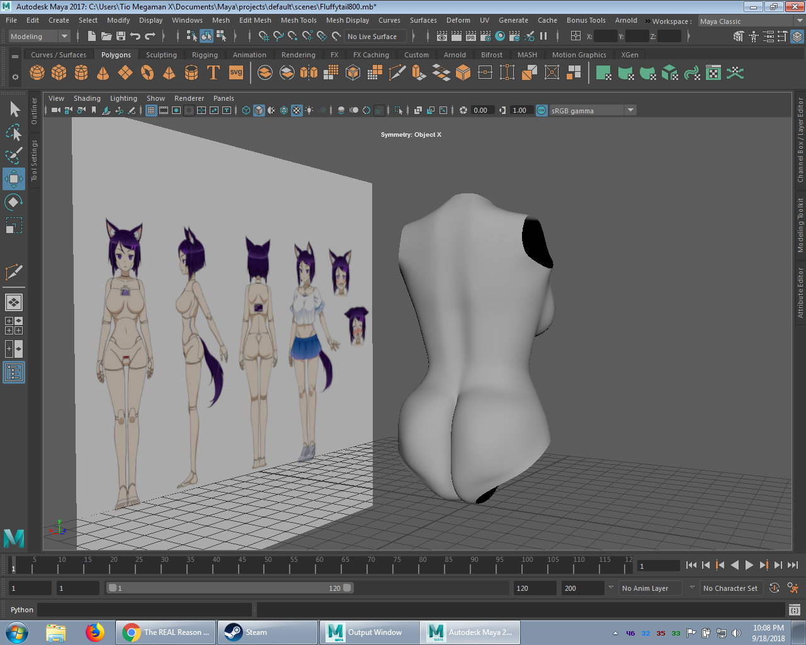Redo action with status line icon
The image size is (806, 645).
pos(150,37)
